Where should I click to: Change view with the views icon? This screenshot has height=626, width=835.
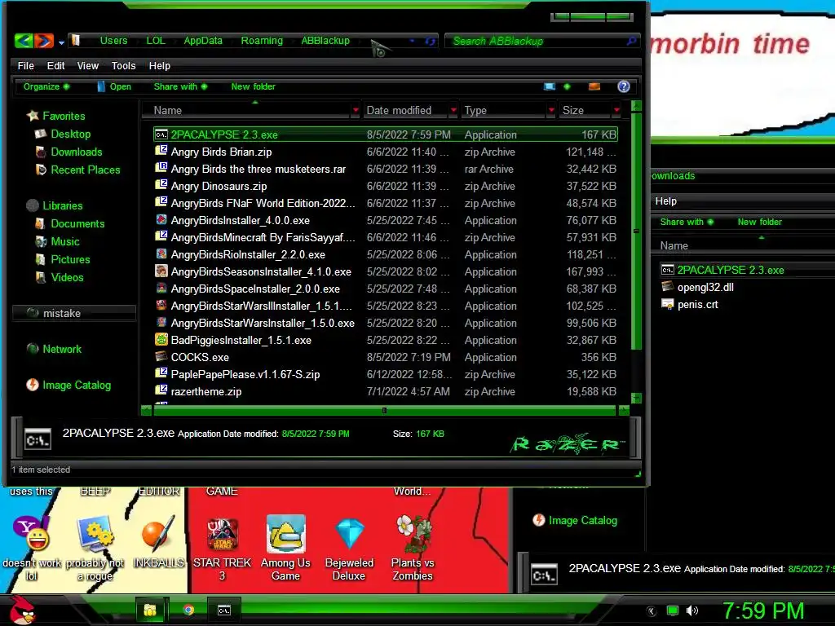pyautogui.click(x=550, y=86)
